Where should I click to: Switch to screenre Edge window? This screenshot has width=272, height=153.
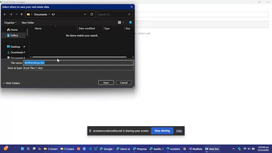coord(173,149)
